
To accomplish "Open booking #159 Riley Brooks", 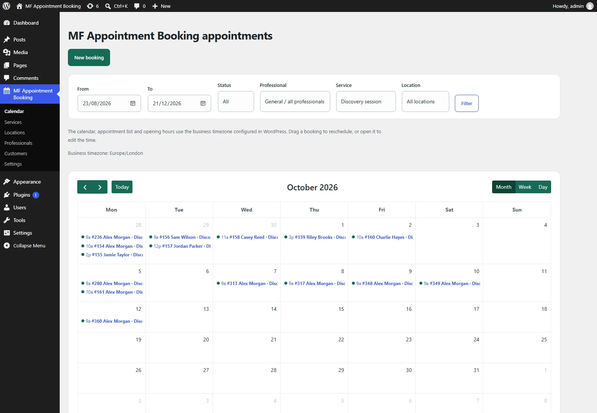I will tap(315, 237).
